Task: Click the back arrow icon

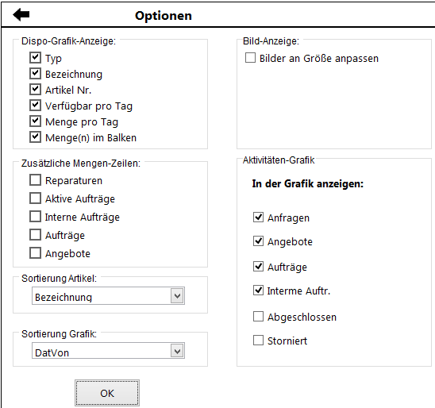Action: (x=21, y=14)
